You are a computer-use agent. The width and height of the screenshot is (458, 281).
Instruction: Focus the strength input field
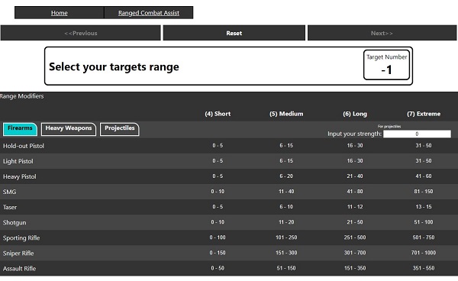417,134
